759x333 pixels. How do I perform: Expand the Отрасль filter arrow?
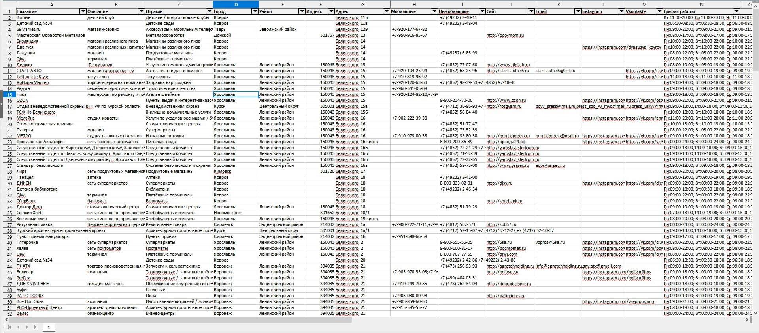(x=210, y=11)
